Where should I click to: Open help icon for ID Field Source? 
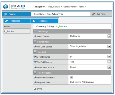tap(35, 57)
